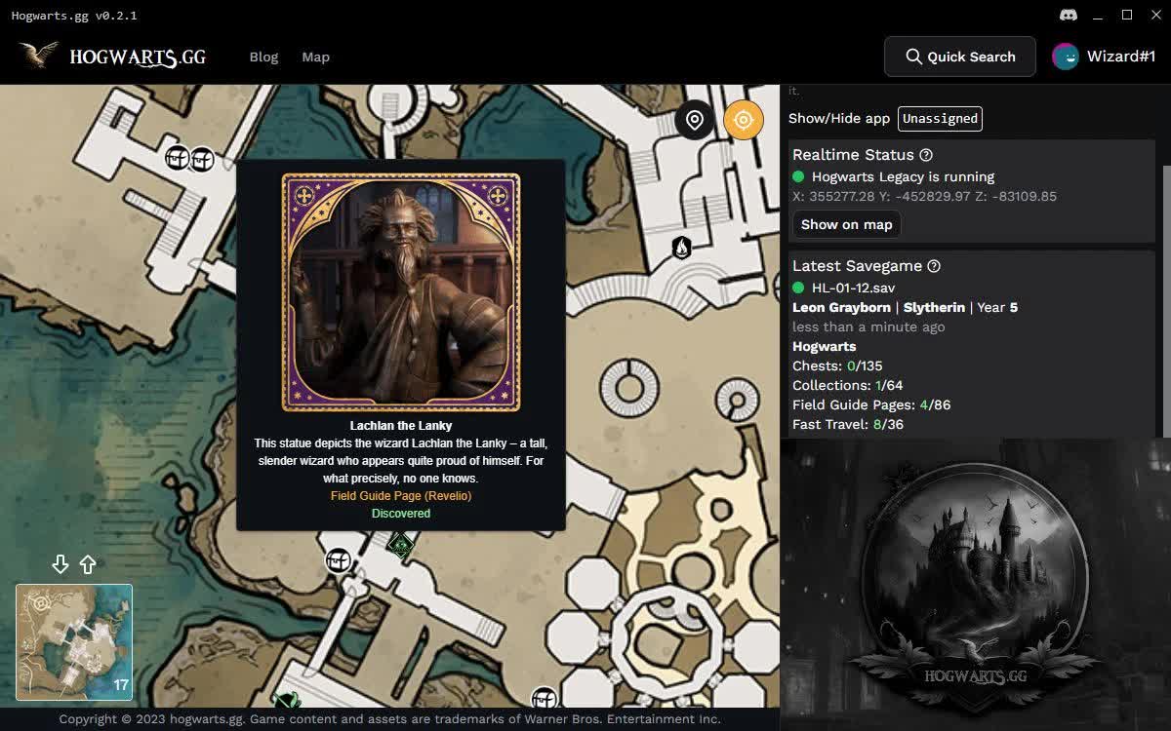Click "Field Guide Page (Revelio)" text
The image size is (1171, 731).
point(401,496)
